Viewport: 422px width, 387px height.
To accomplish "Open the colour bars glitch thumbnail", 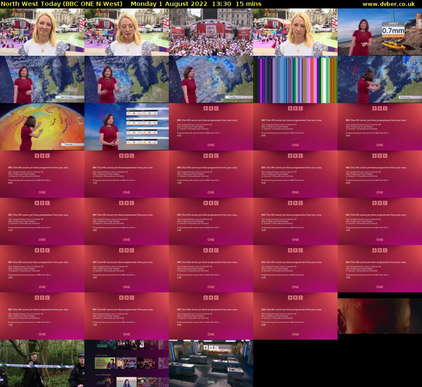I will click(295, 79).
